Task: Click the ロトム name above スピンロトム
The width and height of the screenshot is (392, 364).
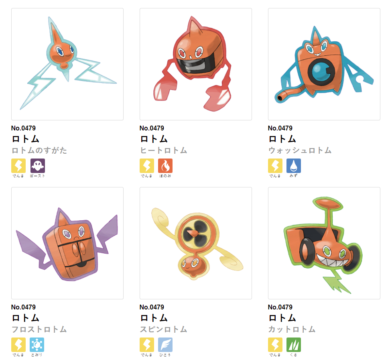Action: tap(154, 318)
